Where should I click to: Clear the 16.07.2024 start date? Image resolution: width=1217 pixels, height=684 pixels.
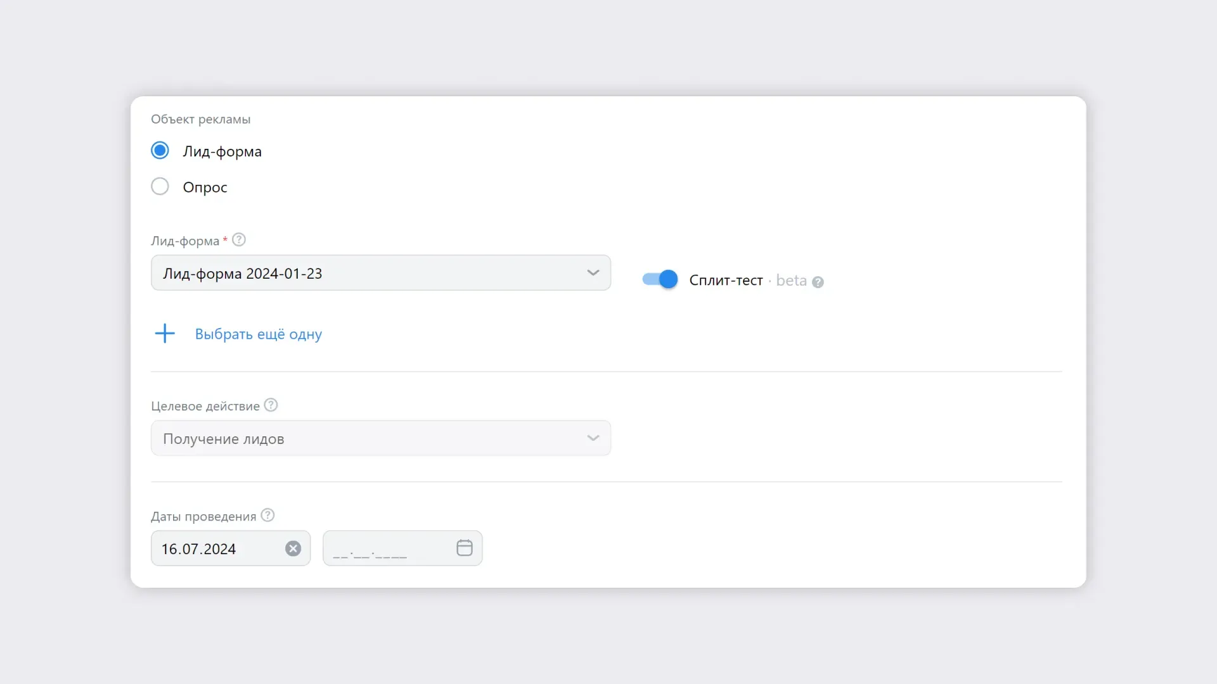pos(293,548)
